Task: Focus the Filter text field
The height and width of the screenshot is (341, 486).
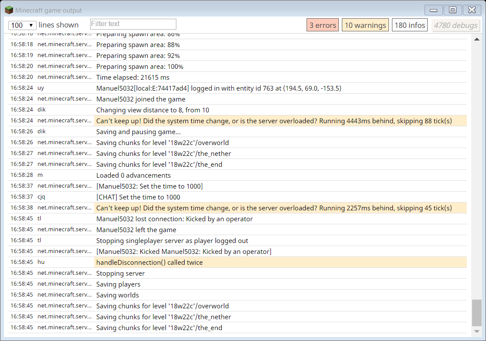Action: click(133, 24)
